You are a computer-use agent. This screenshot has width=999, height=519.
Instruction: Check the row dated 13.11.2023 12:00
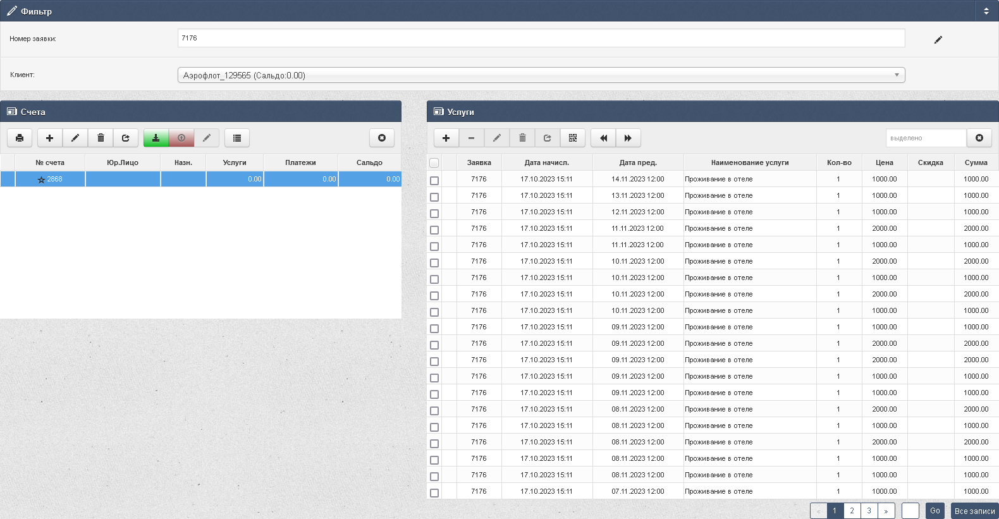tap(434, 197)
